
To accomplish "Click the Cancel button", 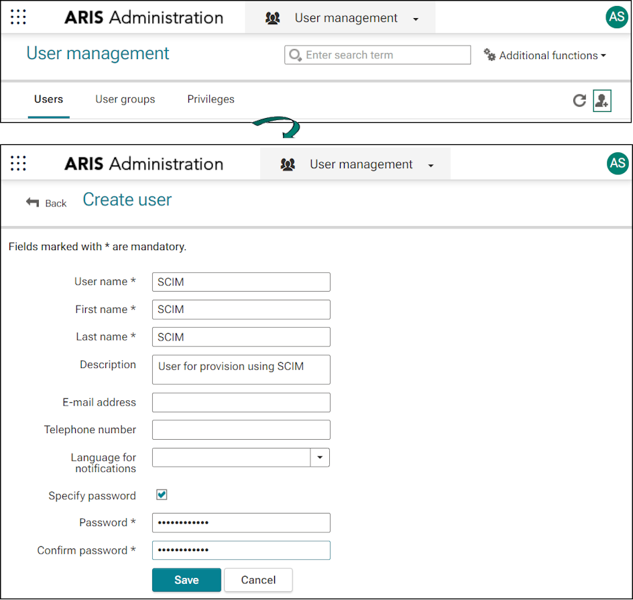I will (258, 580).
